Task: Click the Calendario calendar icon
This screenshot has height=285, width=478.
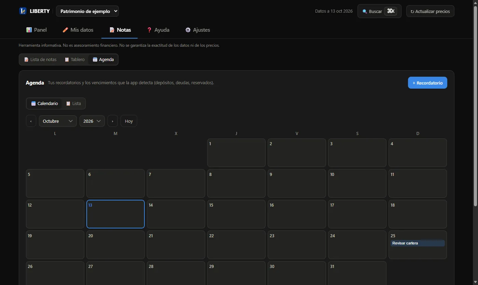Action: coord(33,103)
